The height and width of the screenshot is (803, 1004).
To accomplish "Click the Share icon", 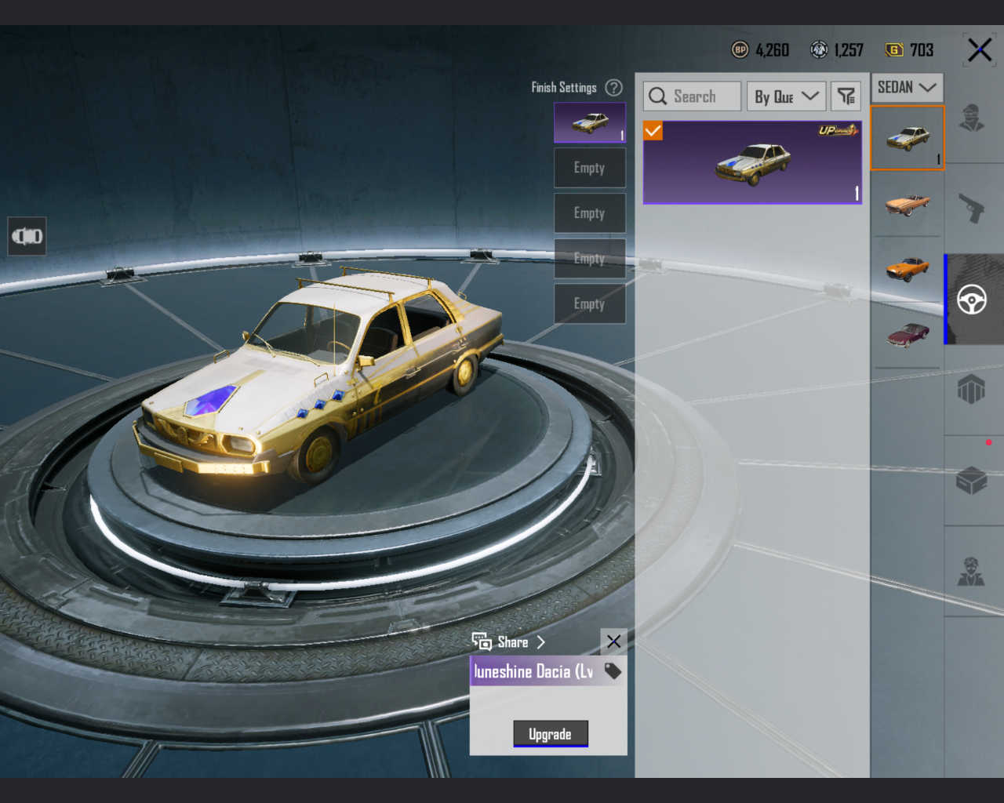I will pyautogui.click(x=482, y=641).
